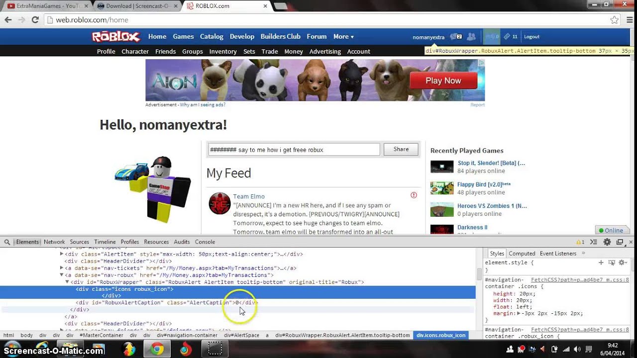The image size is (637, 358).
Task: Open the Audits tab
Action: coord(182,242)
